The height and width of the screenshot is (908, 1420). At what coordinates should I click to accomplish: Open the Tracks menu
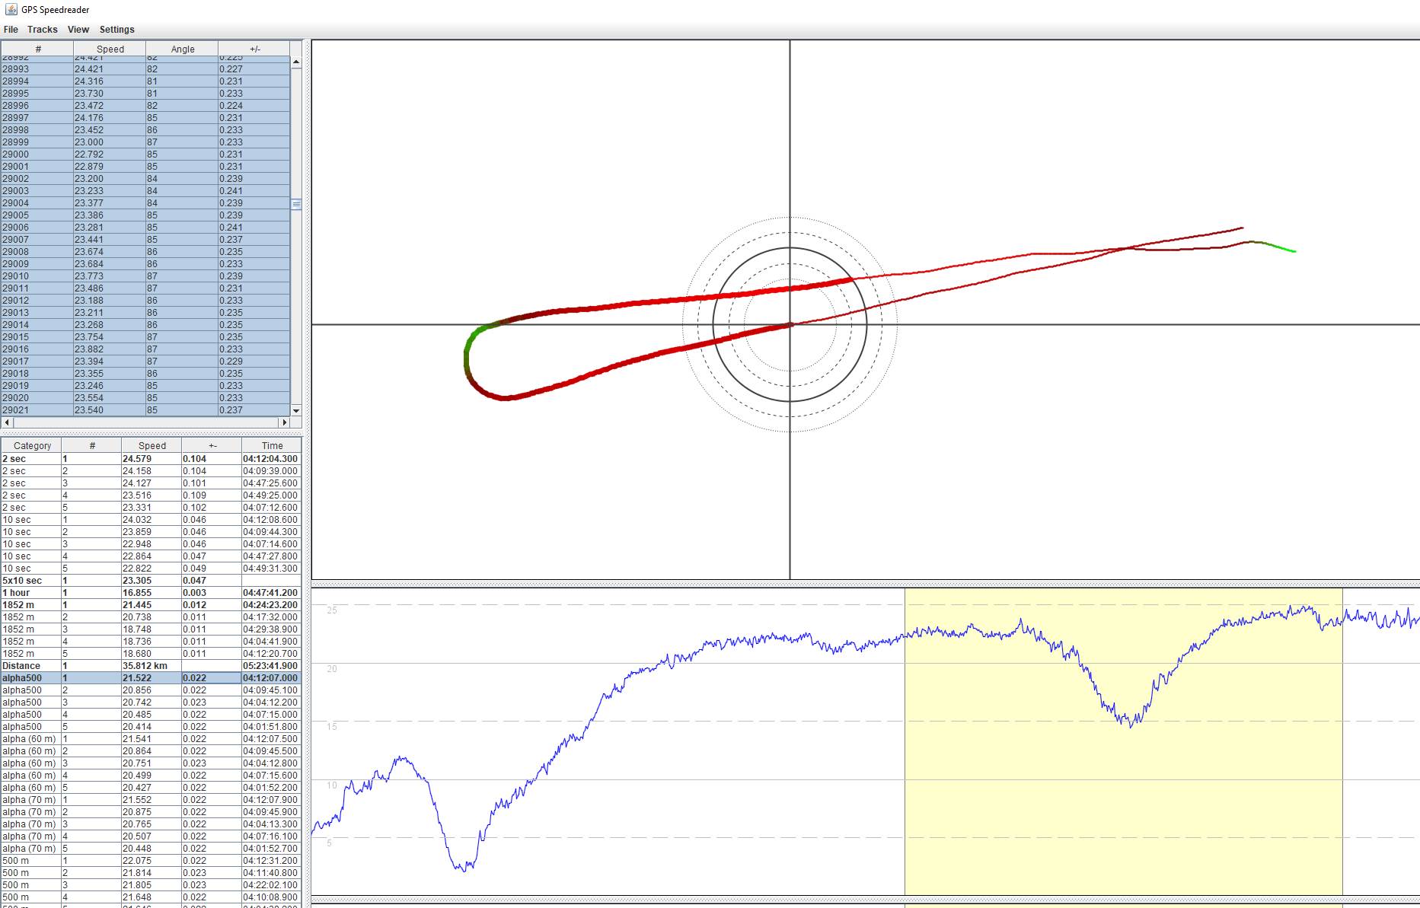tap(42, 29)
